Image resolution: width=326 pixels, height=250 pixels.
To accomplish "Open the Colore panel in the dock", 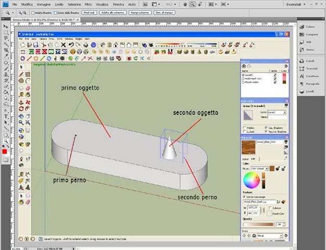I will coord(309,27).
